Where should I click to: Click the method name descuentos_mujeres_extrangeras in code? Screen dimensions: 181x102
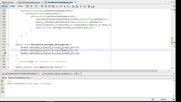(x=49, y=44)
